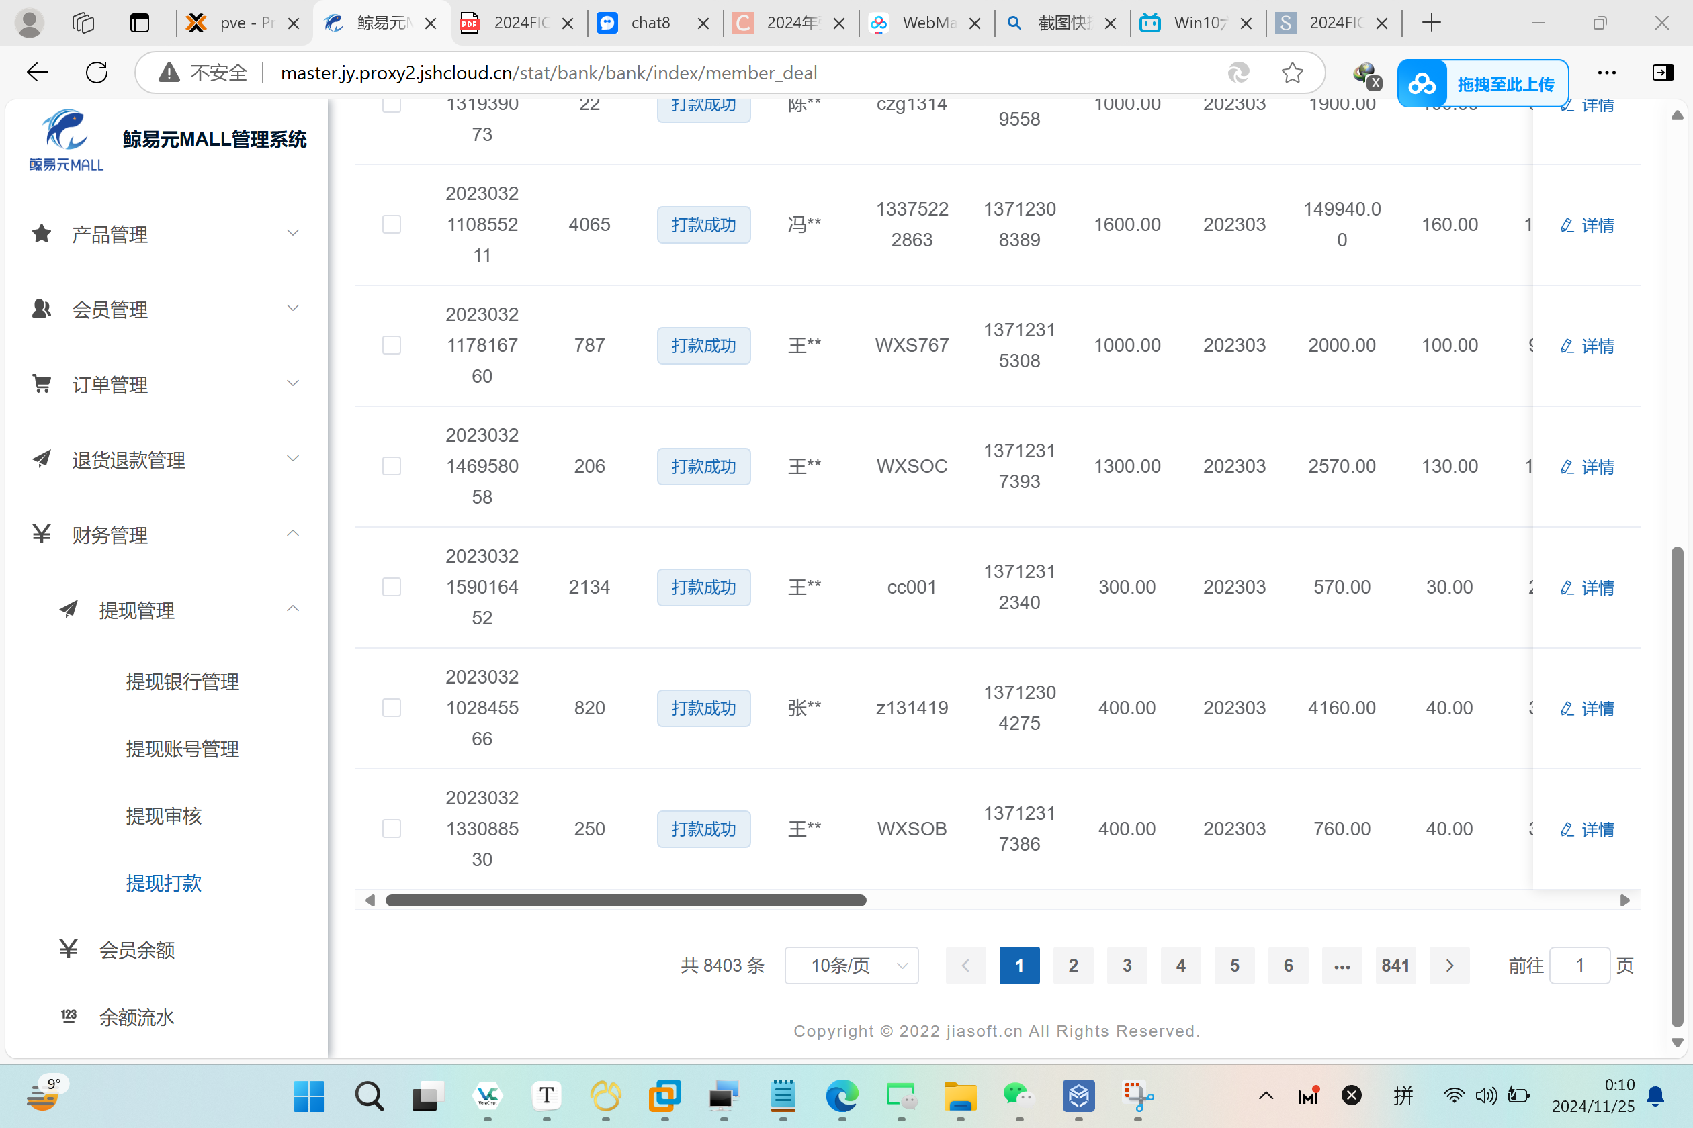This screenshot has width=1693, height=1128.
Task: Open the browser tab actions icon
Action: pos(140,23)
